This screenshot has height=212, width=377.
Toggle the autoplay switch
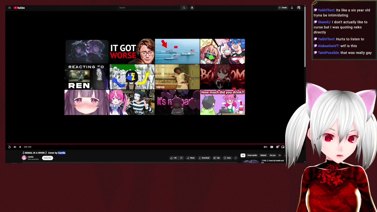(265, 147)
